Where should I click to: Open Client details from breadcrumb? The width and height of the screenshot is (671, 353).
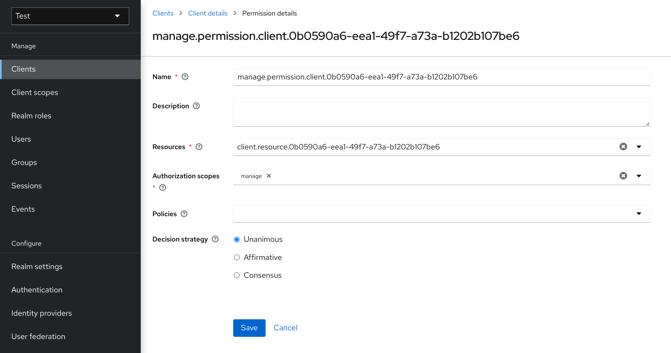(x=208, y=13)
